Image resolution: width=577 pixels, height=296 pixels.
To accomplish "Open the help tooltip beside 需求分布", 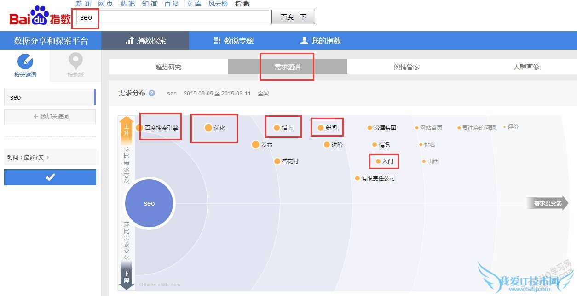I will tap(152, 93).
